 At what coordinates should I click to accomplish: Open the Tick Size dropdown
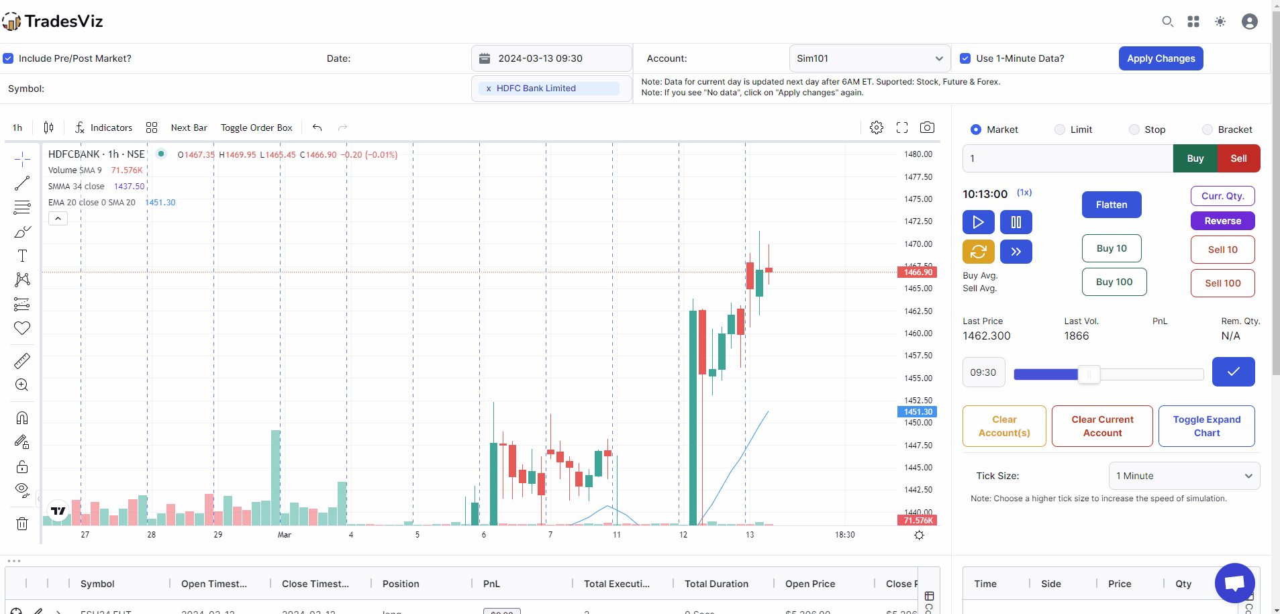pyautogui.click(x=1185, y=476)
